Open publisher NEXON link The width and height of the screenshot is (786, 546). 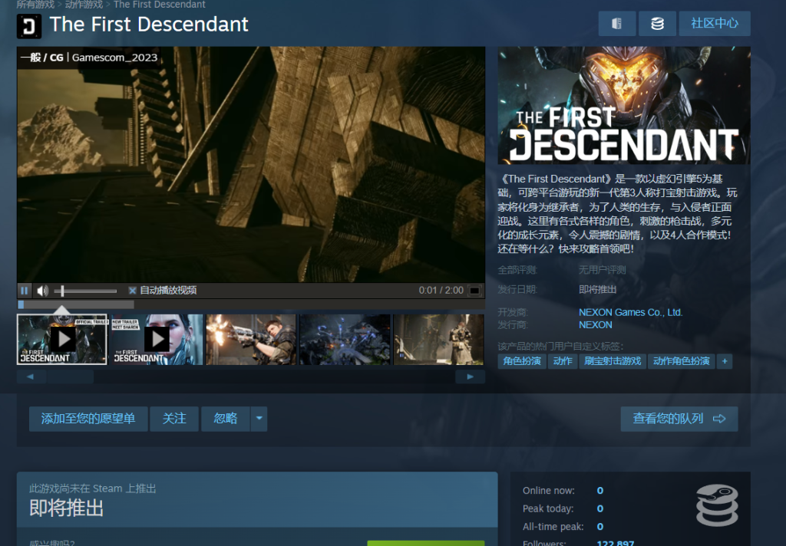[596, 324]
